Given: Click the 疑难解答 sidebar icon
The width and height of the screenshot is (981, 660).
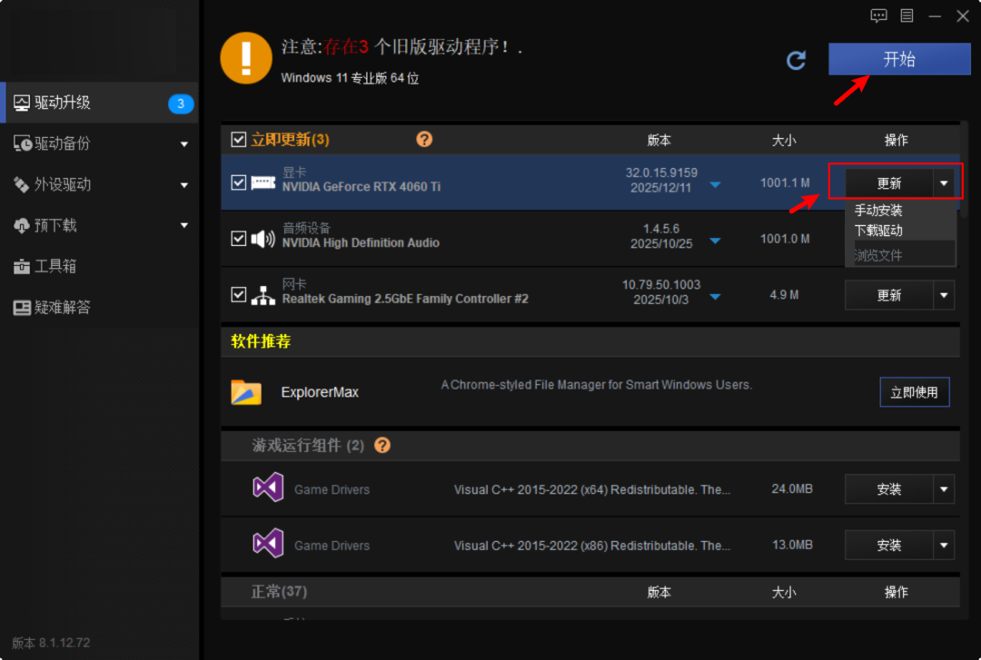Looking at the screenshot, I should pyautogui.click(x=22, y=307).
